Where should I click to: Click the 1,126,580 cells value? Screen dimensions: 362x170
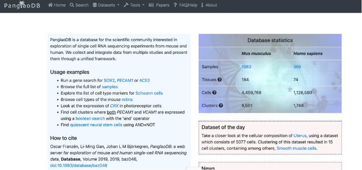click(303, 93)
